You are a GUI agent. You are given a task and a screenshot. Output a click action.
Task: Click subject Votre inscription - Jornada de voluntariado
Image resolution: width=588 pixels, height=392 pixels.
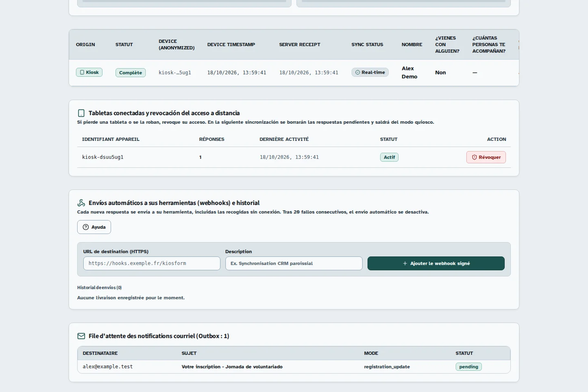[232, 367]
